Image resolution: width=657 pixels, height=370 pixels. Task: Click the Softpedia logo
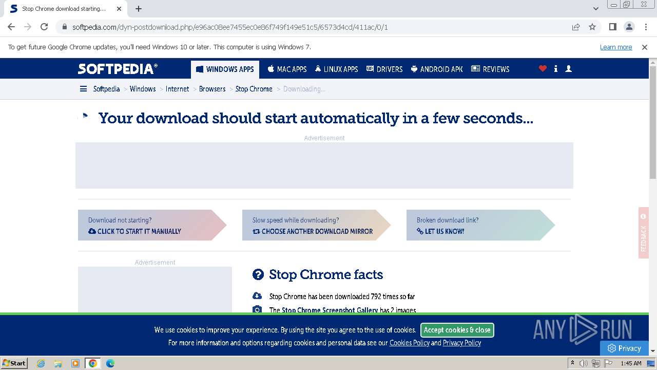[118, 69]
